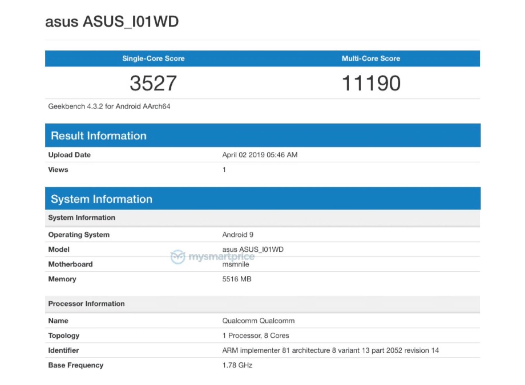This screenshot has height=385, width=525.
Task: Click the 1.78 GHz base frequency value
Action: coord(237,365)
